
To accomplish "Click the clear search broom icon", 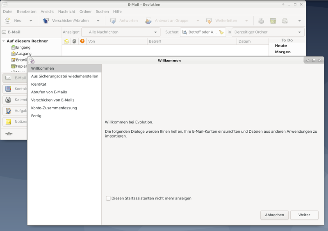I will coord(221,32).
